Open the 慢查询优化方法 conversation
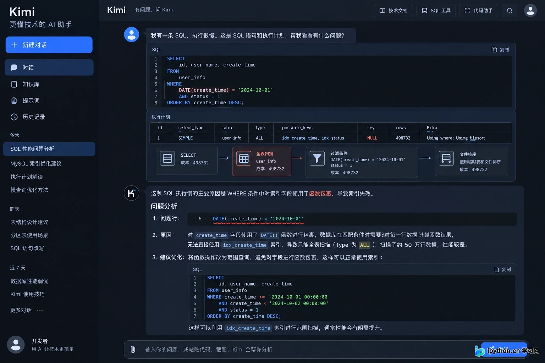The width and height of the screenshot is (545, 363). (x=29, y=190)
